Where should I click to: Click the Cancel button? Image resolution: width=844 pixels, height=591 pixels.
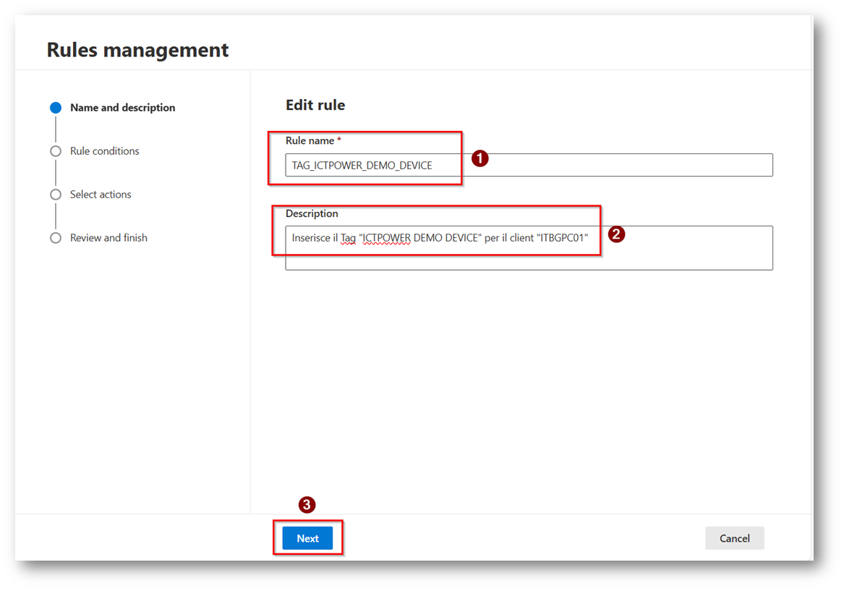click(734, 537)
